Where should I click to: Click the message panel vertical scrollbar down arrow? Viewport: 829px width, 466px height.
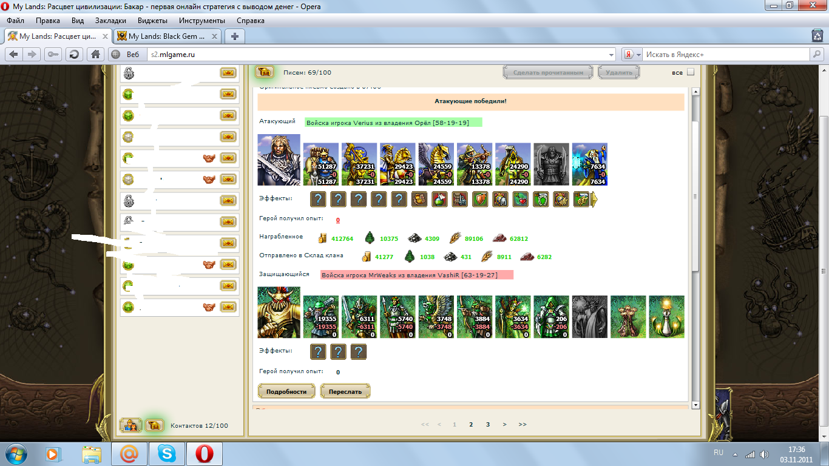695,405
